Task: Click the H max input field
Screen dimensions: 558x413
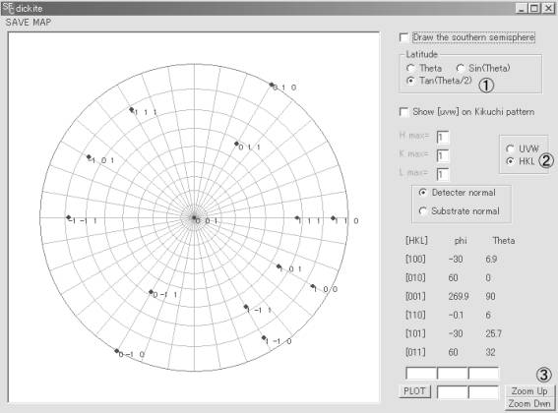Action: 443,137
